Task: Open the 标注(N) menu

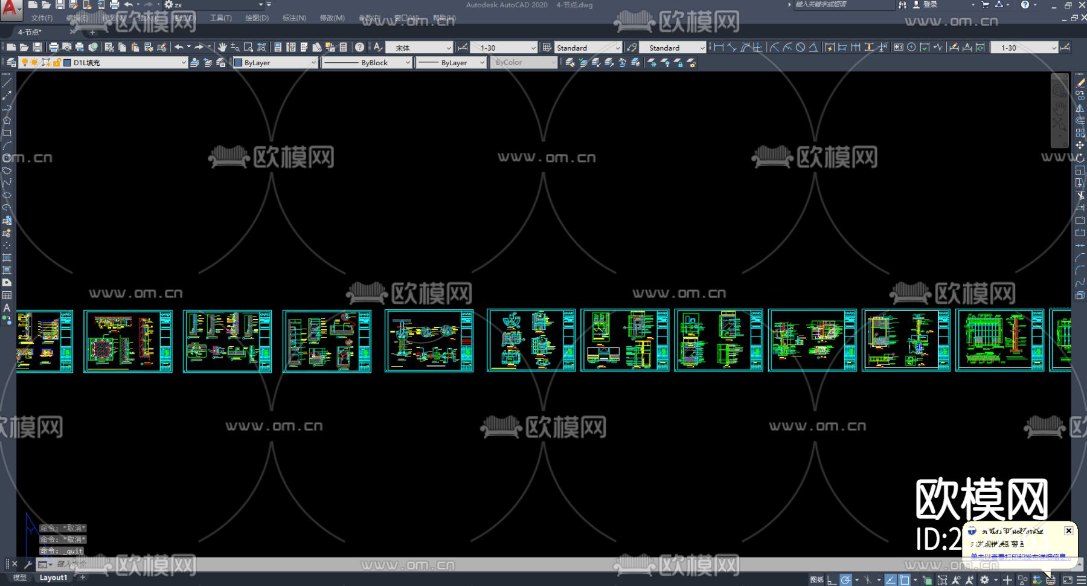Action: (x=294, y=18)
